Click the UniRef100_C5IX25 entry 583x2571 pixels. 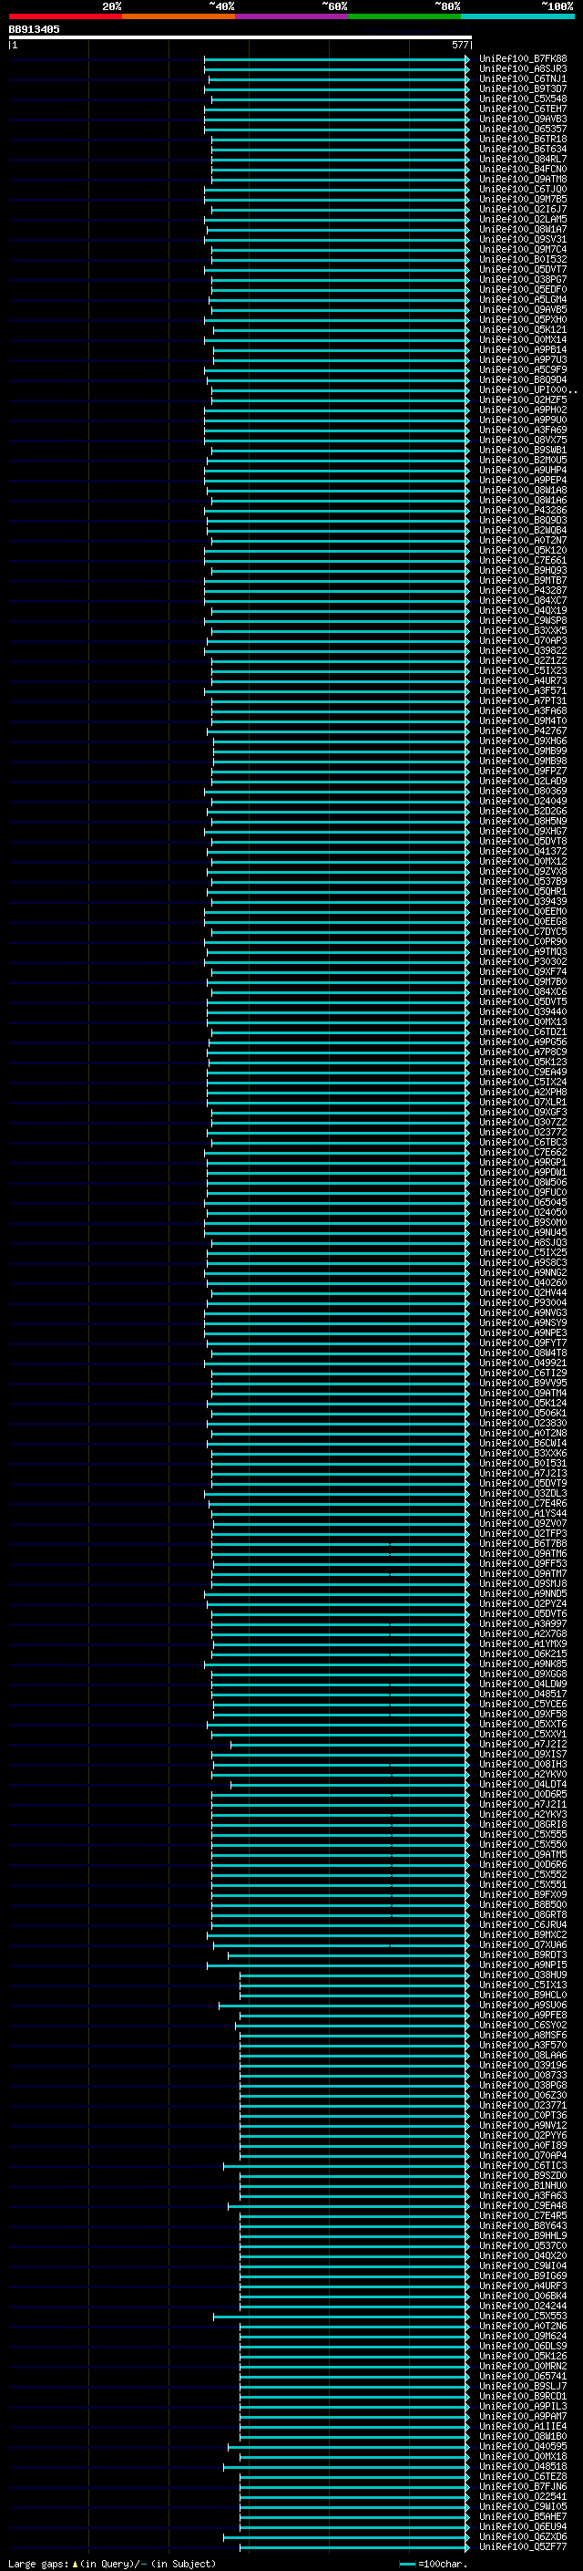522,1251
